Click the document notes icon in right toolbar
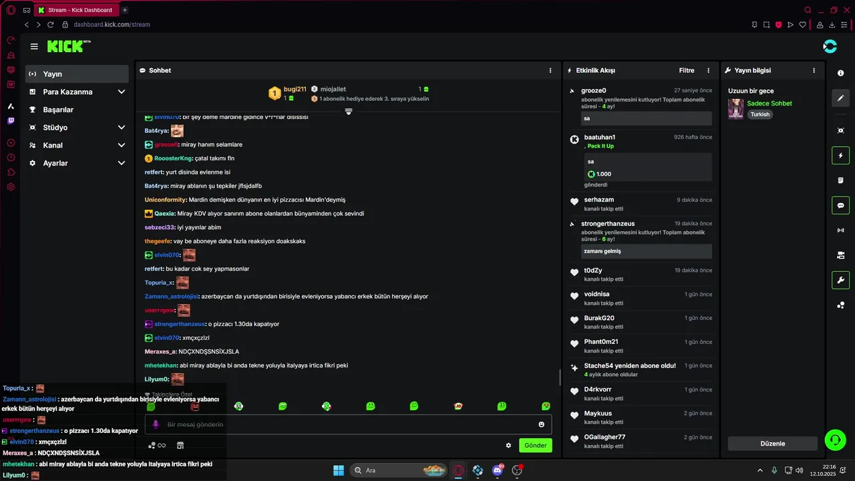This screenshot has height=481, width=855. [x=841, y=180]
